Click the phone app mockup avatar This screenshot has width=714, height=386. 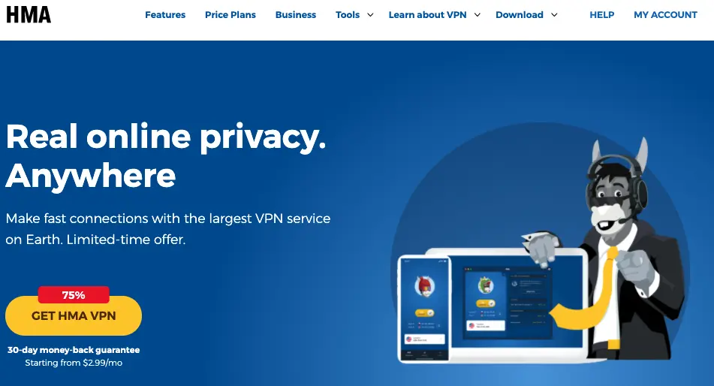coord(424,286)
